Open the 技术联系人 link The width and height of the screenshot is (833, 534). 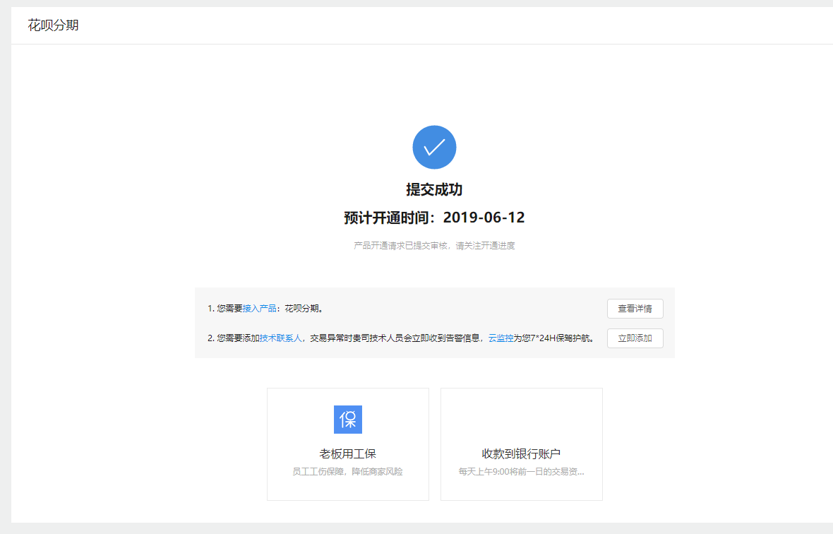(280, 338)
